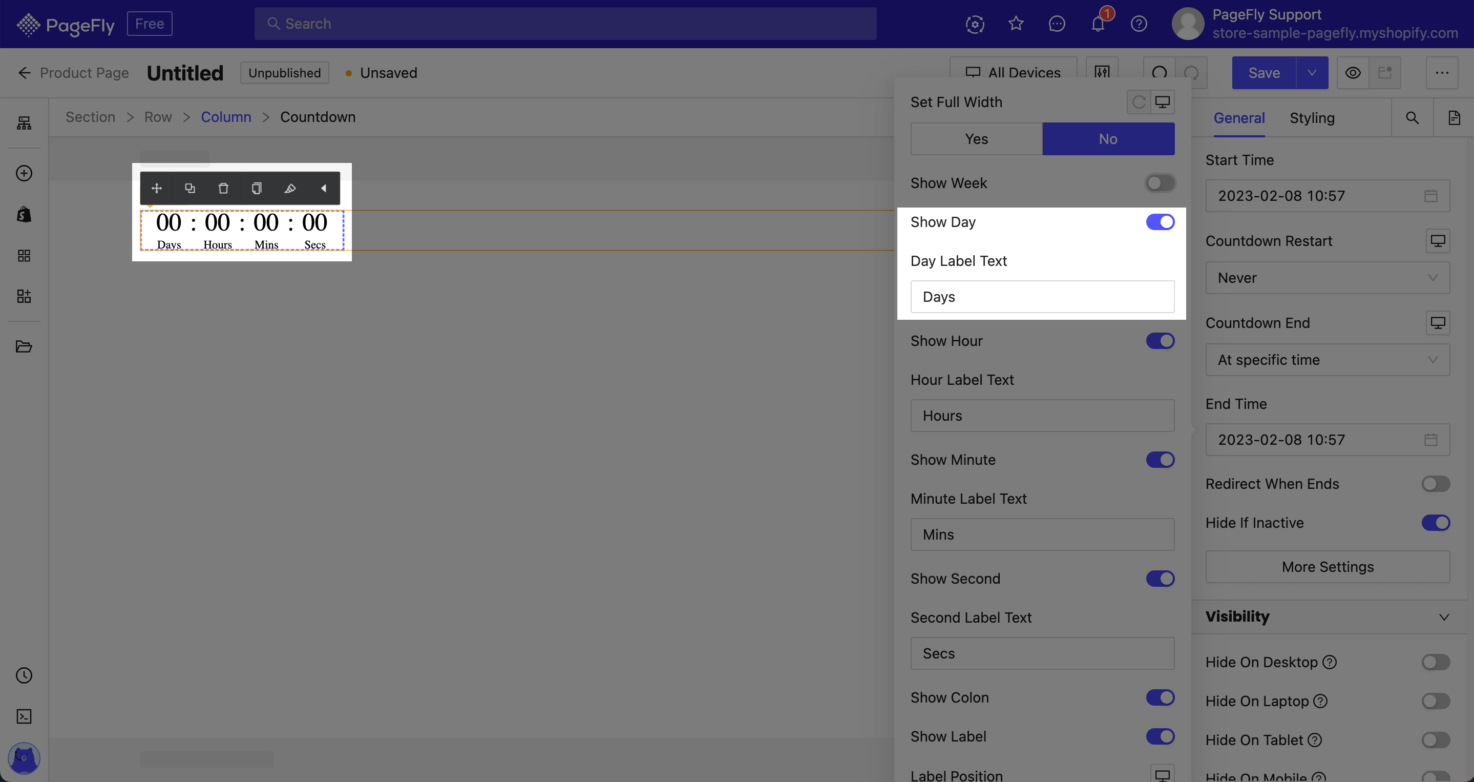Collapse the Visibility section chevron
Viewport: 1474px width, 782px height.
pyautogui.click(x=1444, y=617)
